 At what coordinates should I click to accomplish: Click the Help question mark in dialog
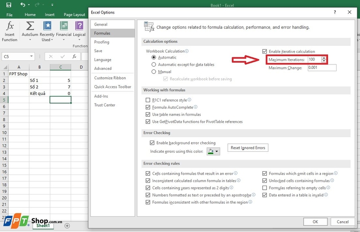335,12
